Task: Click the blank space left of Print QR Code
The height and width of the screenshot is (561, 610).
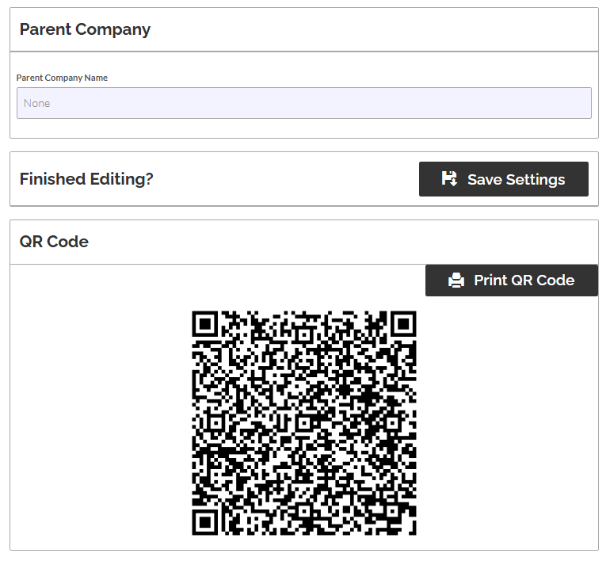Action: click(222, 280)
